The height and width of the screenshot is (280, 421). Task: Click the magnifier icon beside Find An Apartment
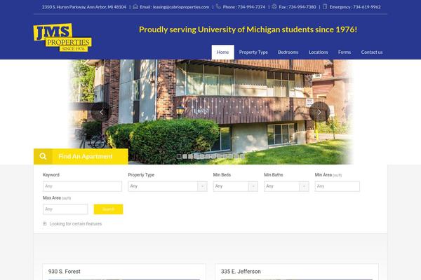tap(43, 156)
